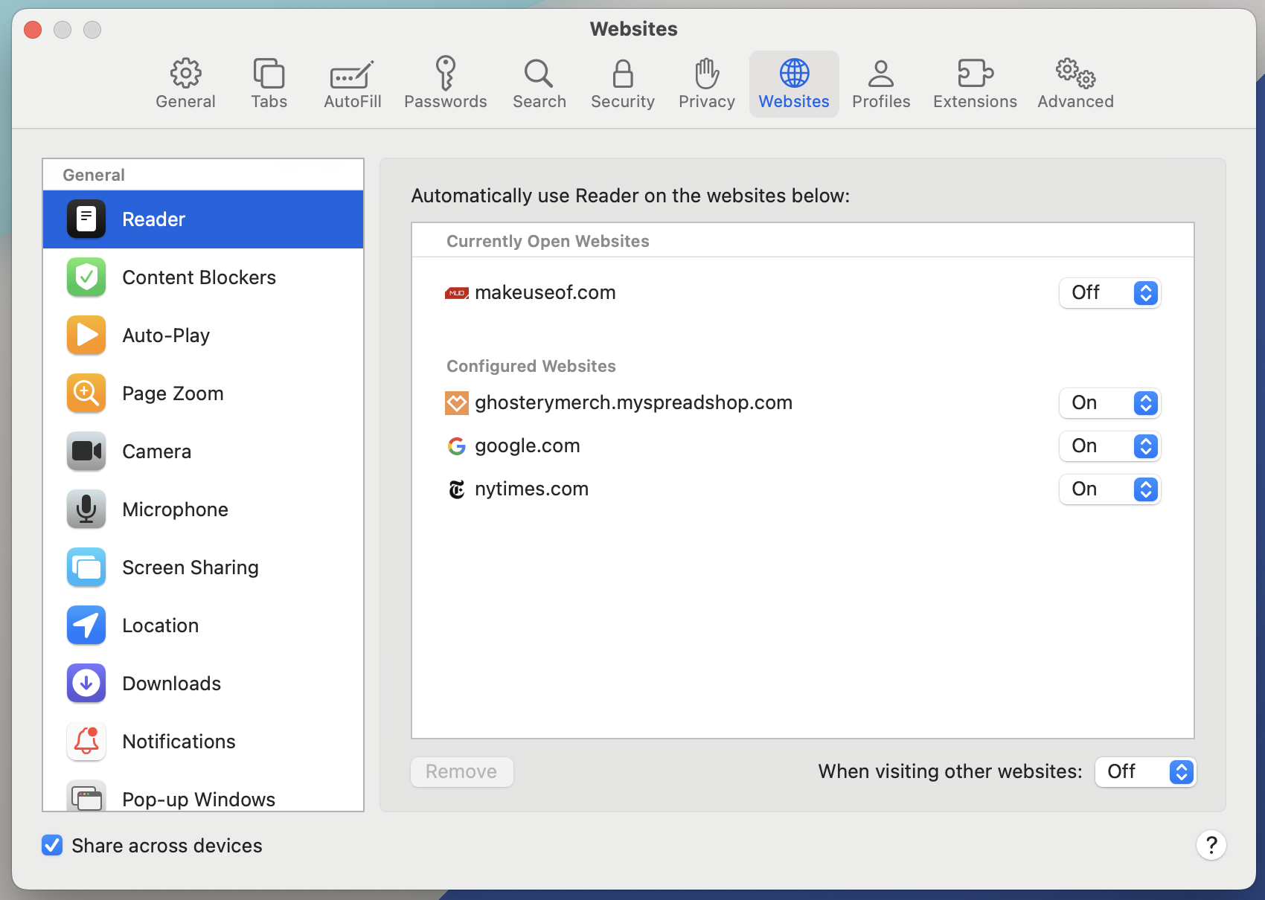Turn Reader off for nytimes.com
The image size is (1265, 900).
coord(1109,489)
